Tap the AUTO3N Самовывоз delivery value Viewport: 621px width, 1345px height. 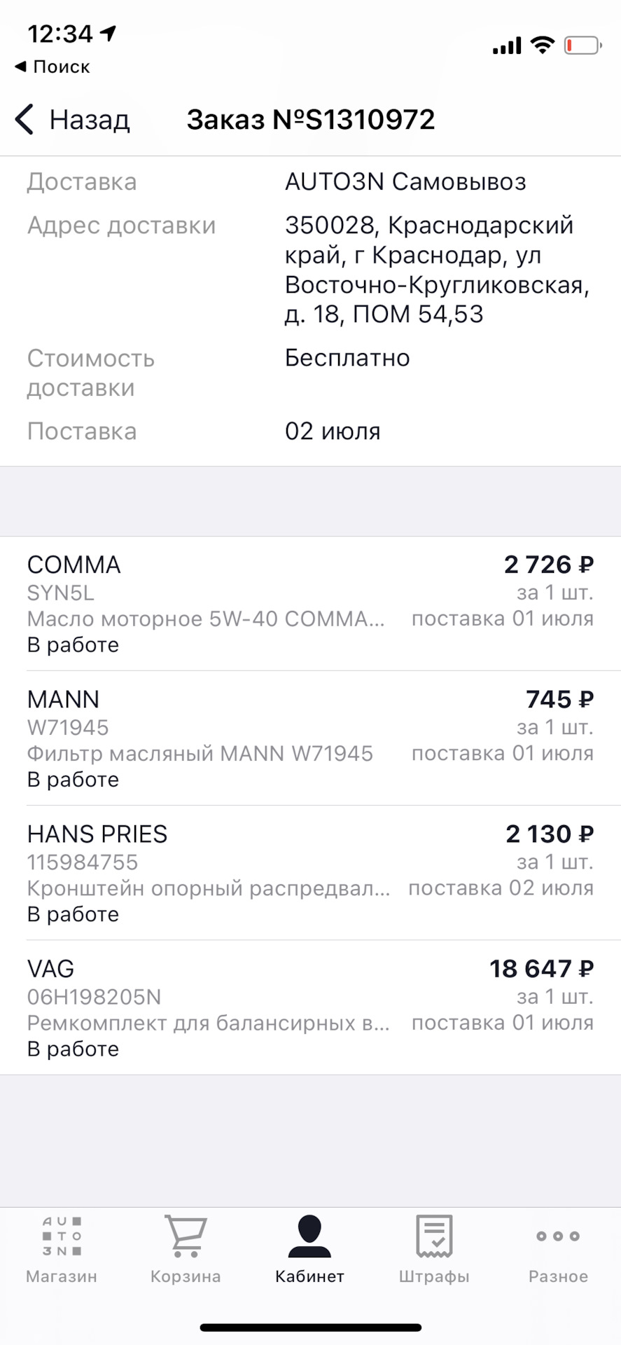pos(405,182)
